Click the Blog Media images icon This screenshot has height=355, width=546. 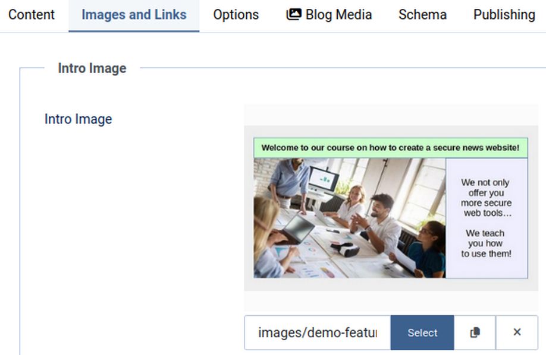(x=294, y=15)
